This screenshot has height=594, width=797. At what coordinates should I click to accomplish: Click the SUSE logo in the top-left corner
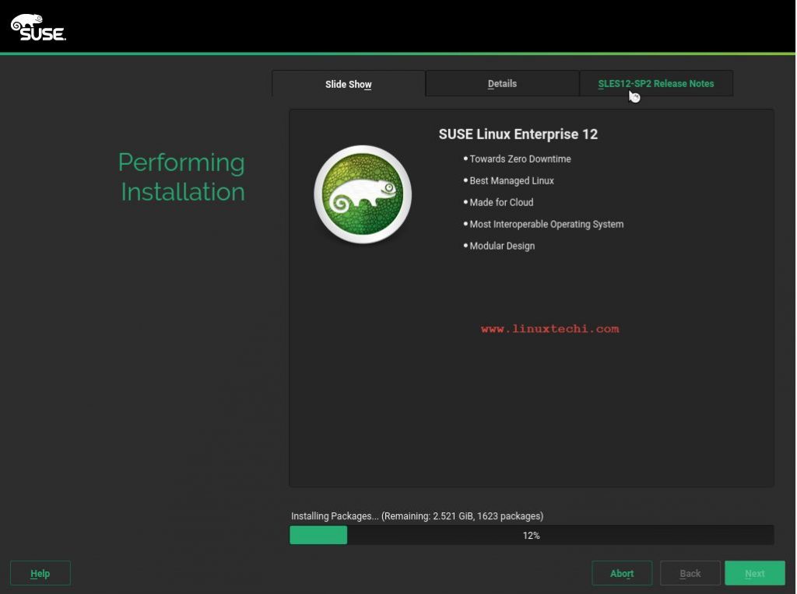(37, 26)
